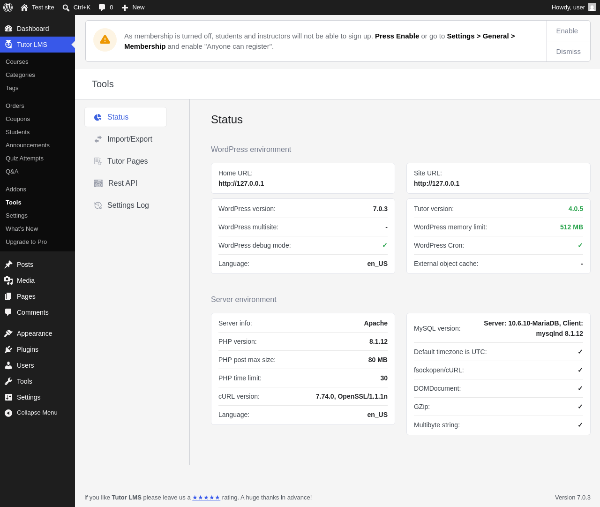Image resolution: width=600 pixels, height=507 pixels.
Task: Open the Status tab
Action: pos(126,117)
